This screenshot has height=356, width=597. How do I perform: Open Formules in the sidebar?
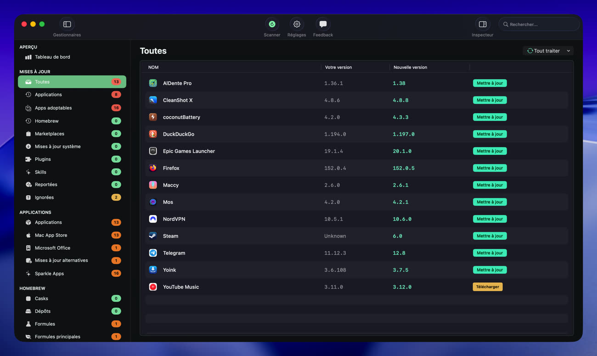pos(72,324)
